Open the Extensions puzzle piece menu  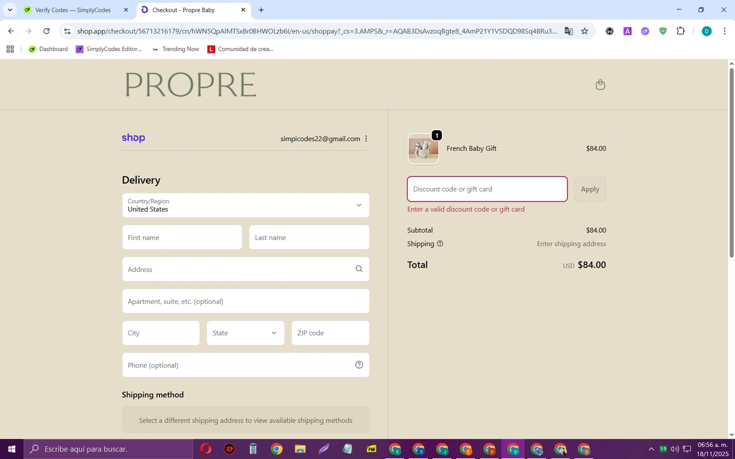coord(681,31)
